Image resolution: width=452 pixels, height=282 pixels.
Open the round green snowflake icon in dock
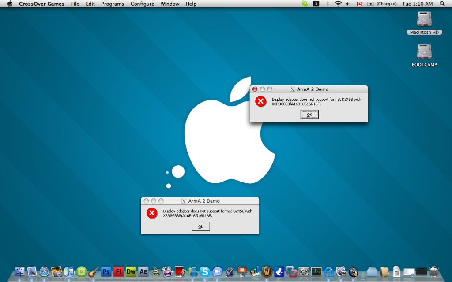click(82, 271)
